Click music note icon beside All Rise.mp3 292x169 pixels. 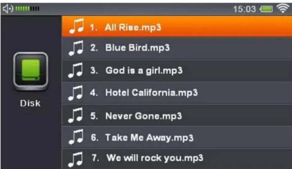pyautogui.click(x=76, y=26)
